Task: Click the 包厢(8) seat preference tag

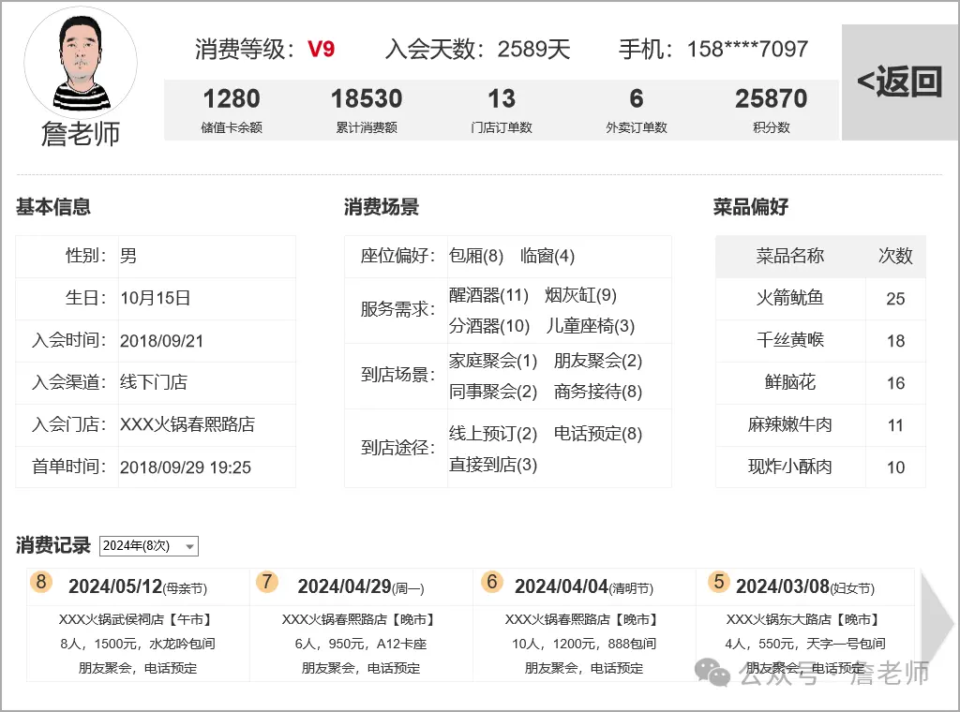Action: click(476, 256)
